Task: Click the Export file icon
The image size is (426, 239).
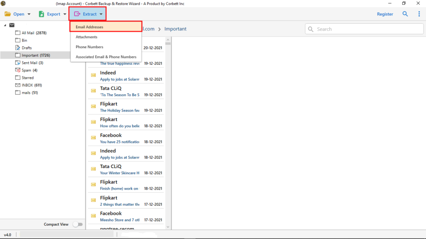Action: click(41, 14)
